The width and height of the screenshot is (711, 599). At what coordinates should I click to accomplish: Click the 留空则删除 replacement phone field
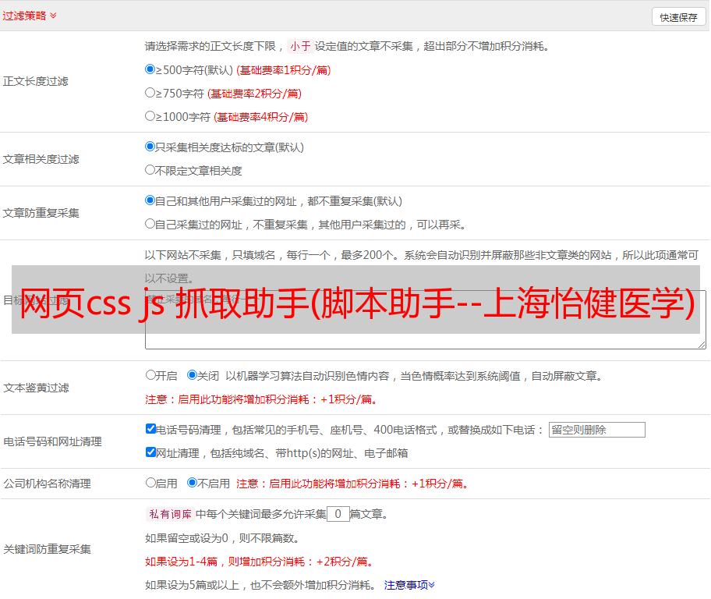click(x=596, y=430)
